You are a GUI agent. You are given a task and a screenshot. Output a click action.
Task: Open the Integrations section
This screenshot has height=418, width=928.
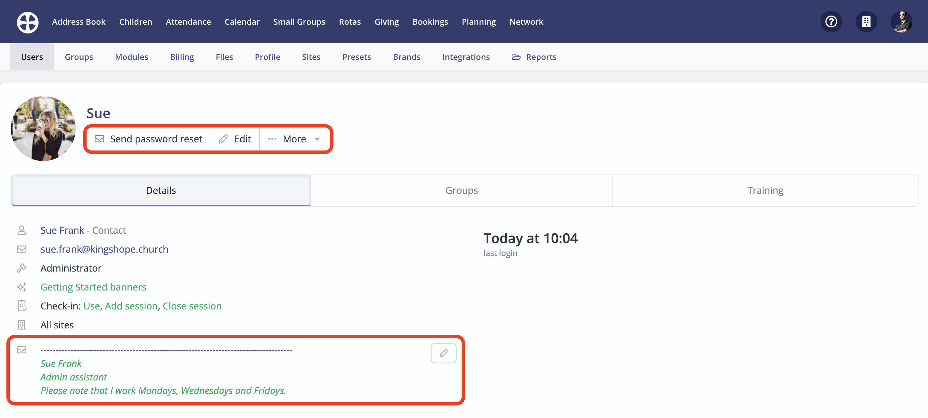(x=466, y=56)
